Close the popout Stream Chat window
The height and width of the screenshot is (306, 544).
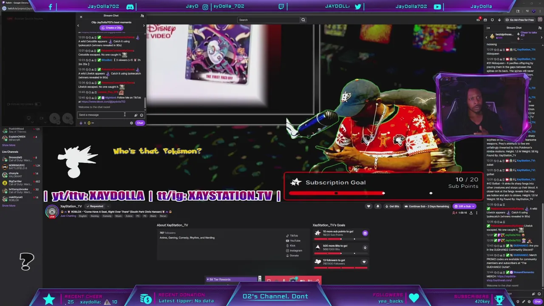click(x=81, y=17)
